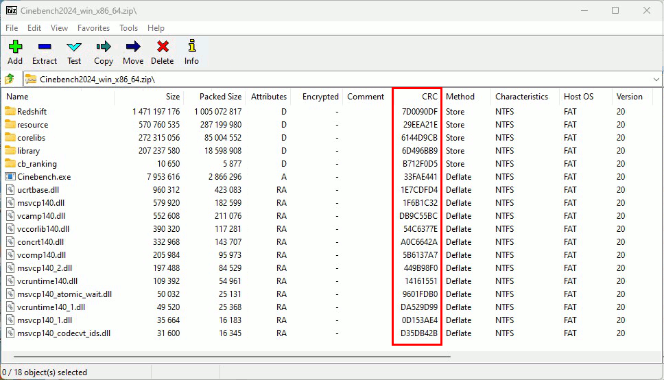Click the packed size 287 199 980
This screenshot has width=664, height=380.
(221, 125)
